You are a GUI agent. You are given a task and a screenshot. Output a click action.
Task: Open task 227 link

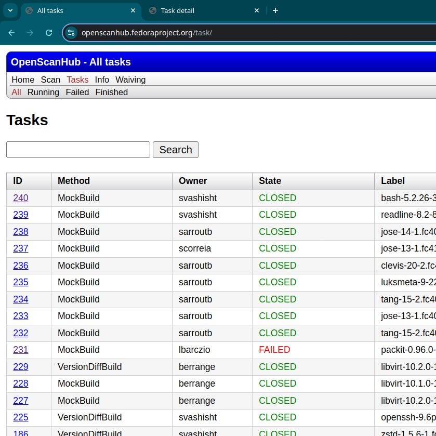coord(21,401)
